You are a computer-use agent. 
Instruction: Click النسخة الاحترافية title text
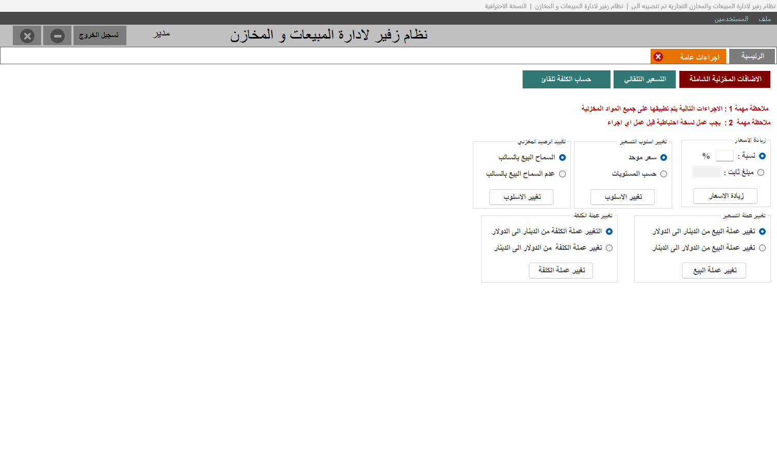coord(506,6)
